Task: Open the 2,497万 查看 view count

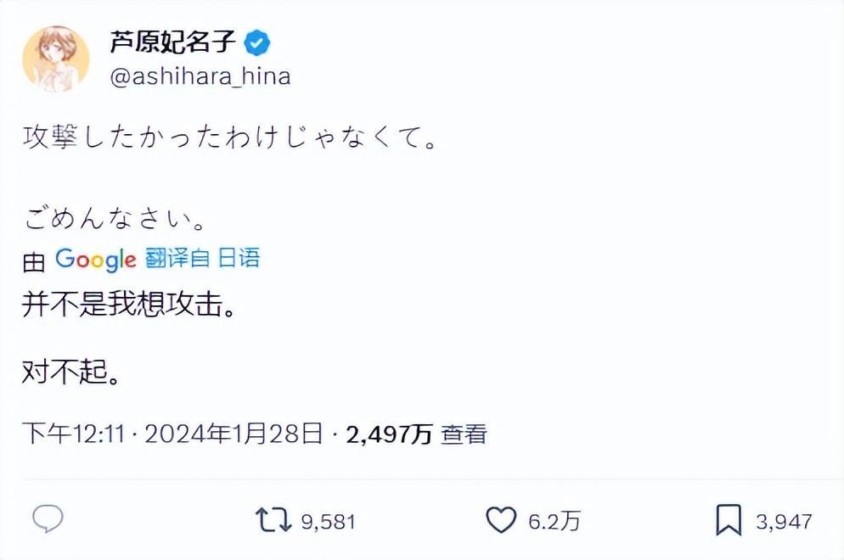Action: 416,434
